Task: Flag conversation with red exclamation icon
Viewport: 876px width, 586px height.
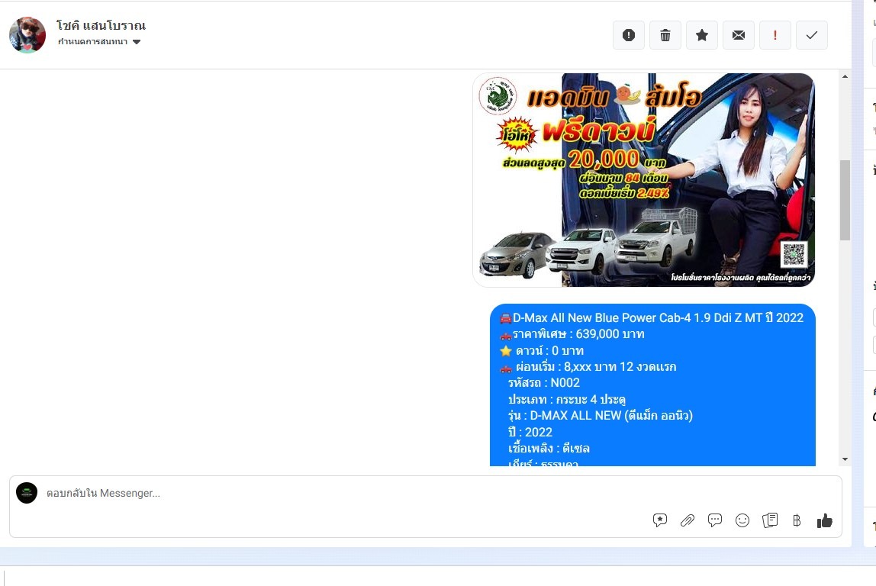Action: 775,35
